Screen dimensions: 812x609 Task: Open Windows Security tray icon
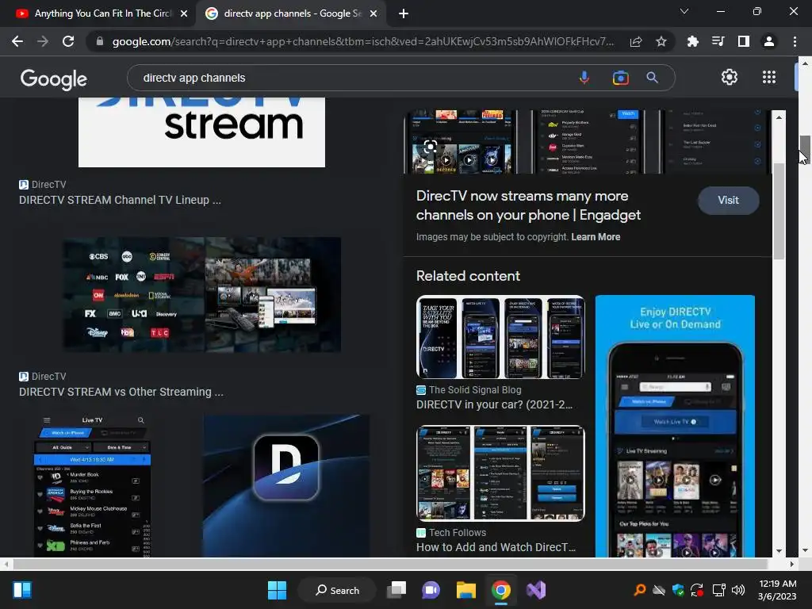[678, 590]
